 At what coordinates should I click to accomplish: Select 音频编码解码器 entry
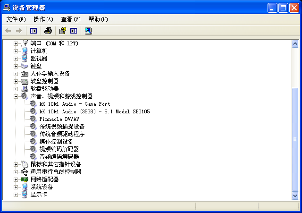[x=59, y=156]
